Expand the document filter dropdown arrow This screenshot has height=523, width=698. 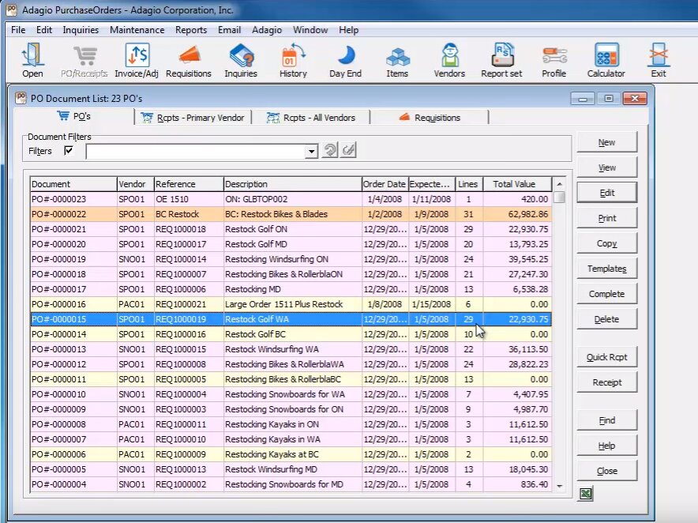311,151
